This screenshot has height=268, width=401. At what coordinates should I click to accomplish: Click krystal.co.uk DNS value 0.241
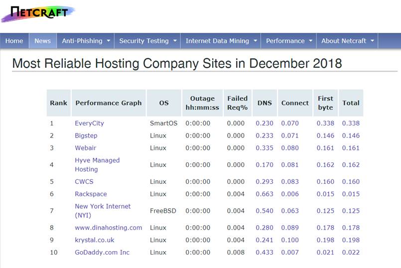click(x=265, y=240)
